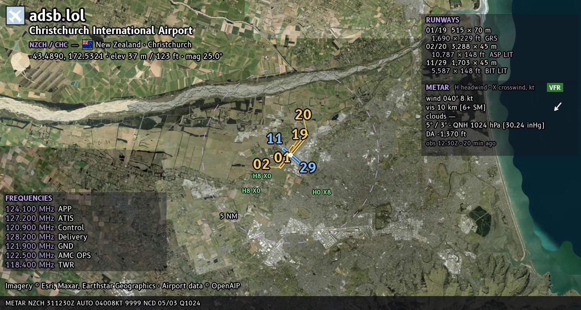Click the blue runway 29 map label
This screenshot has height=310, width=581.
(308, 168)
